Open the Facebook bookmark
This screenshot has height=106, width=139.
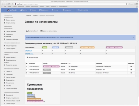[x=21, y=6]
